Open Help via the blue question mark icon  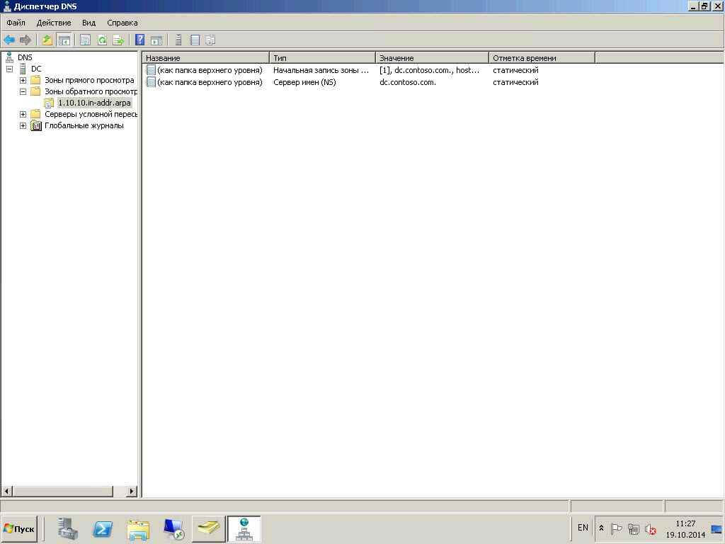[140, 40]
